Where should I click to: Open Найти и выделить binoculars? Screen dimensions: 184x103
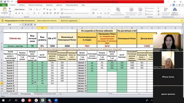pyautogui.click(x=175, y=11)
